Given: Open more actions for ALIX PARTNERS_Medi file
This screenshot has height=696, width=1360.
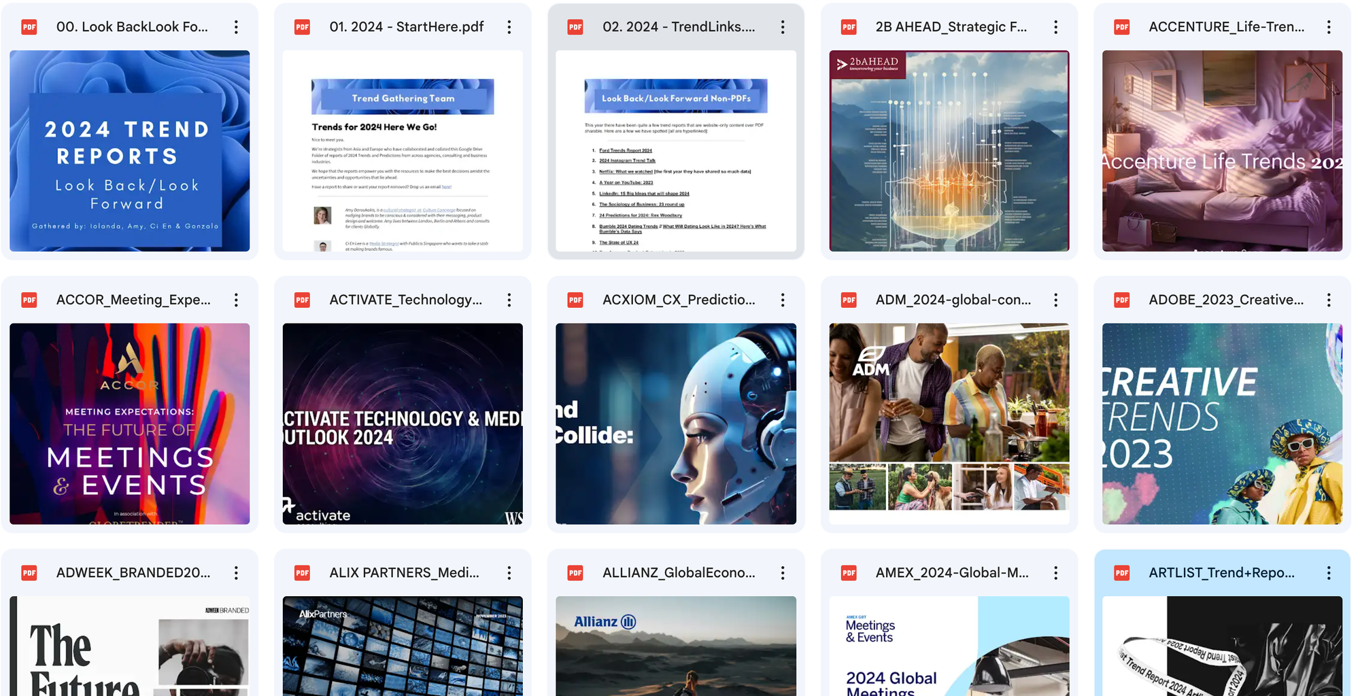Looking at the screenshot, I should [x=509, y=573].
